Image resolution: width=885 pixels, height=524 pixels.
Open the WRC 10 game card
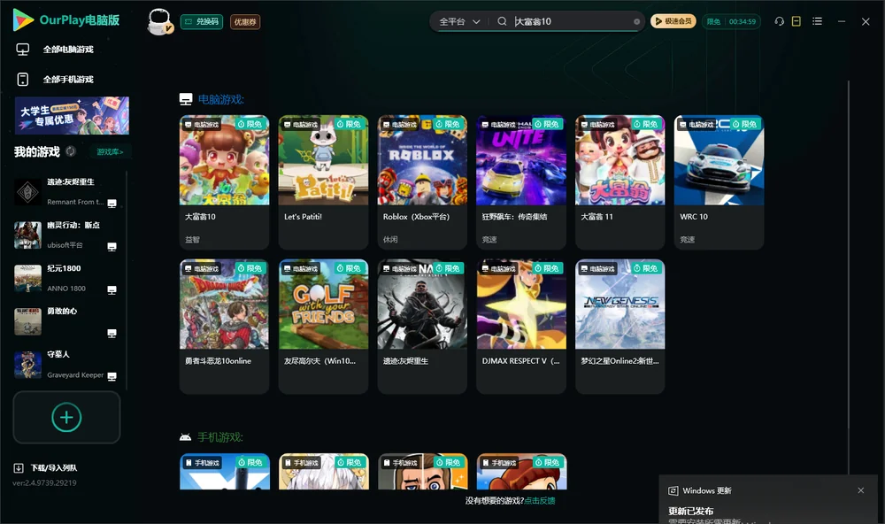click(x=719, y=181)
